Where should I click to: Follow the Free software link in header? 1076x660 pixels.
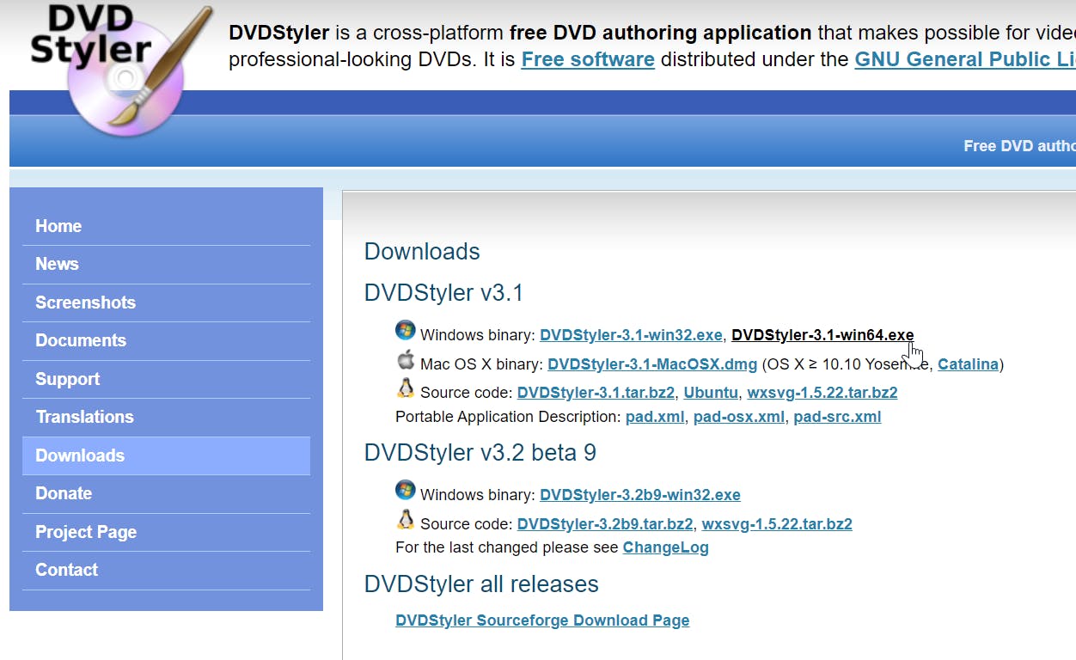(x=588, y=59)
